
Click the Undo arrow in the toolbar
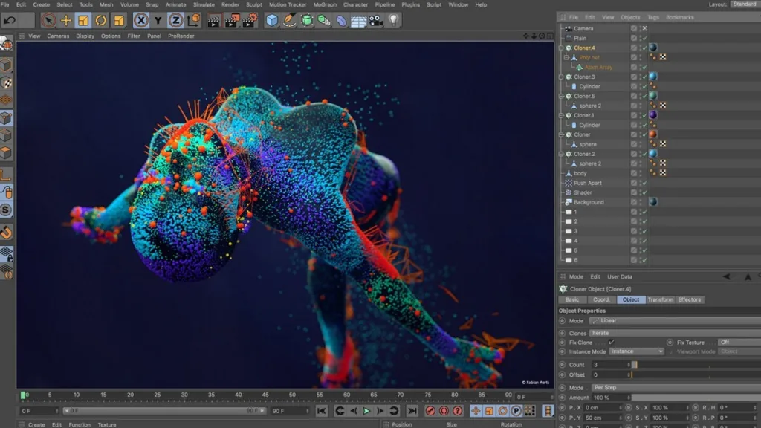coord(10,20)
